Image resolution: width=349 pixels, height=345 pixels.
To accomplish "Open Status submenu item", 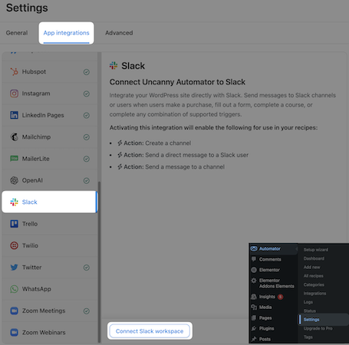I will coord(310,310).
